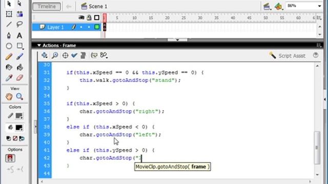Choose the Free Transform tool
The image size is (328, 184).
pyautogui.click(x=9, y=14)
